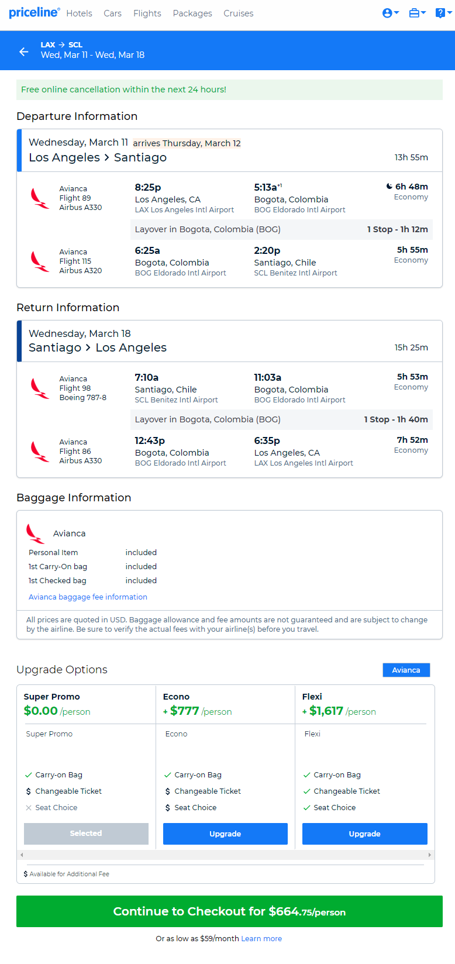Select the Avianca upgrade options tab
The image size is (455, 964).
[406, 670]
